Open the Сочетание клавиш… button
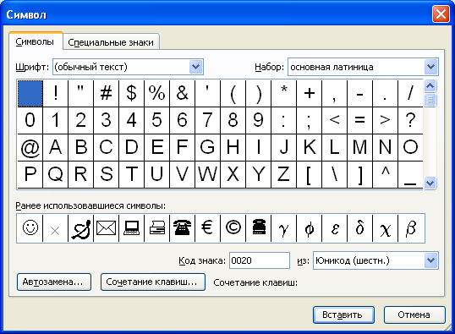 tap(153, 282)
